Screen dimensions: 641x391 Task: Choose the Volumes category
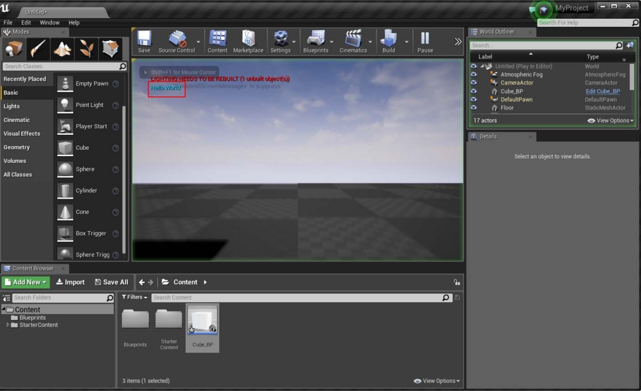pos(15,161)
